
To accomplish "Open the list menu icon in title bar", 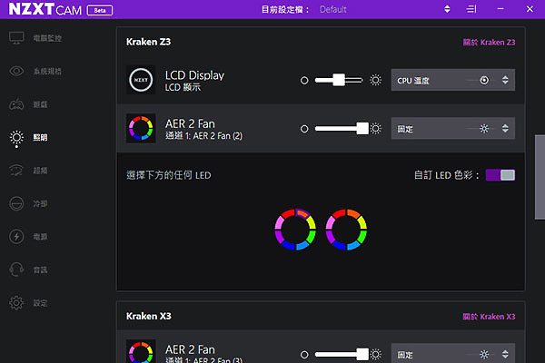I will tap(471, 9).
